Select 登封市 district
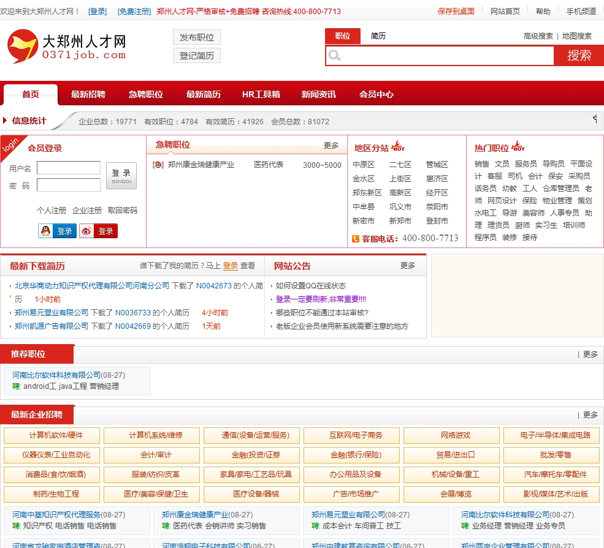The height and width of the screenshot is (548, 604). click(x=437, y=221)
